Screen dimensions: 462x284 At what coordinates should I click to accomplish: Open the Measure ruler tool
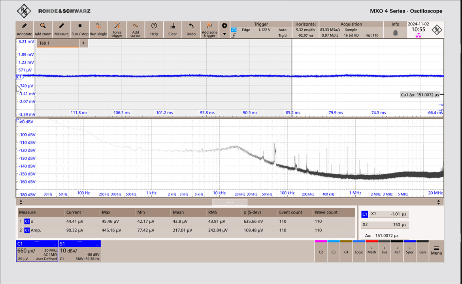coord(61,30)
